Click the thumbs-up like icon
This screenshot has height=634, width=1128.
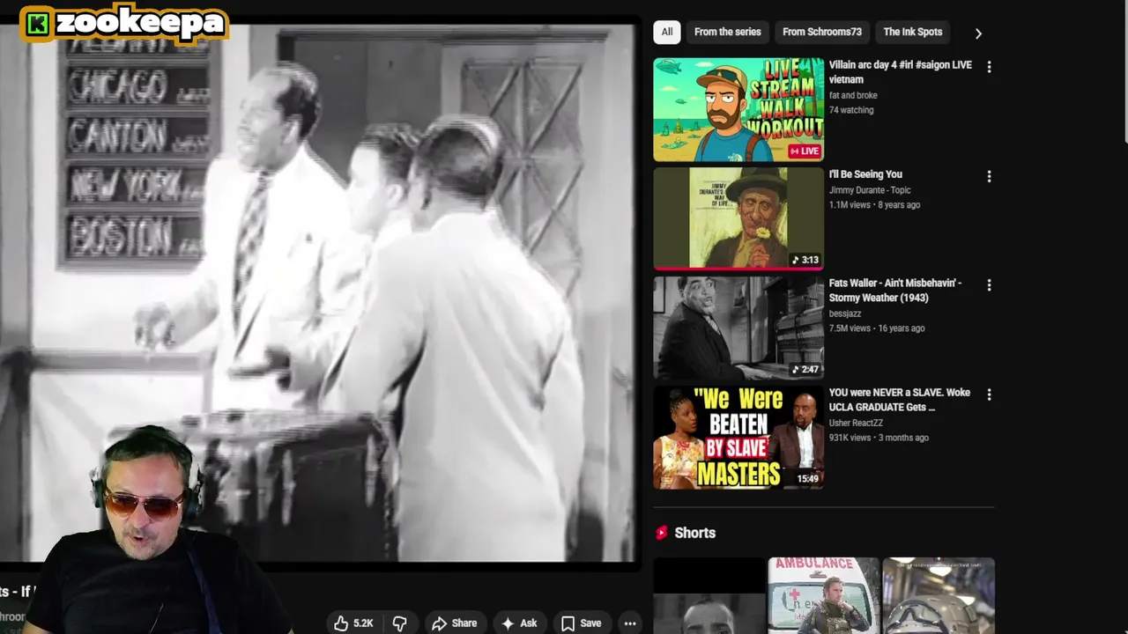coord(341,623)
